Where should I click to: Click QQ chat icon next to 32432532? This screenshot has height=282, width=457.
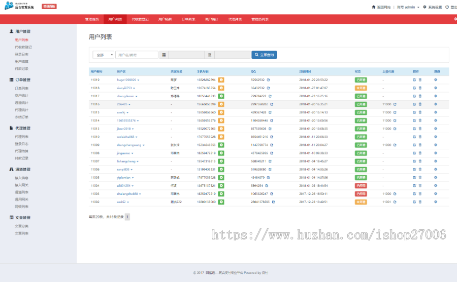click(268, 88)
